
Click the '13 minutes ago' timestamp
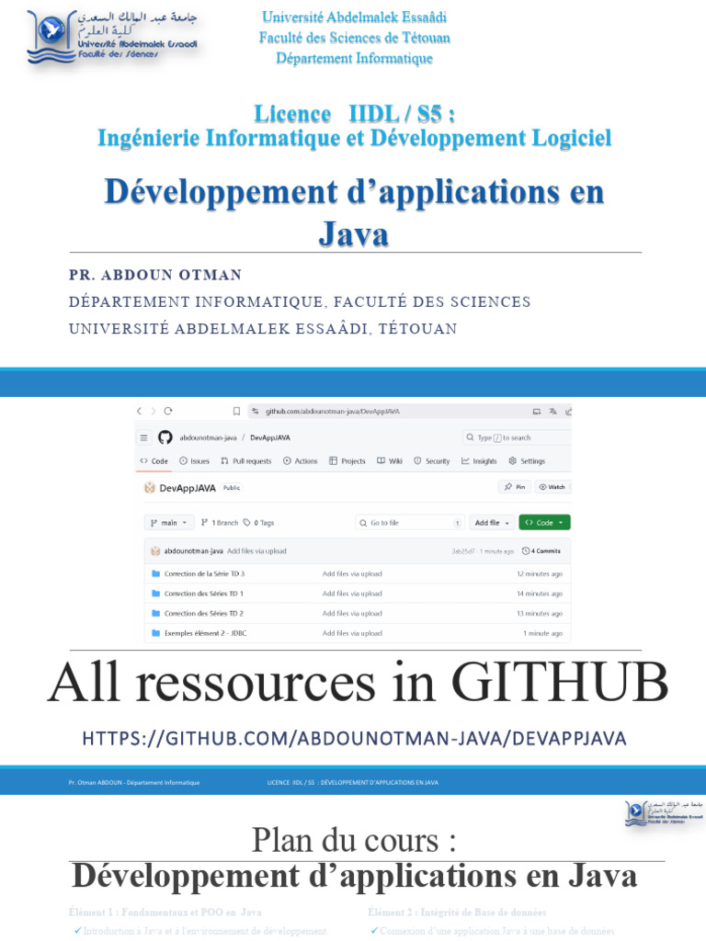click(540, 613)
